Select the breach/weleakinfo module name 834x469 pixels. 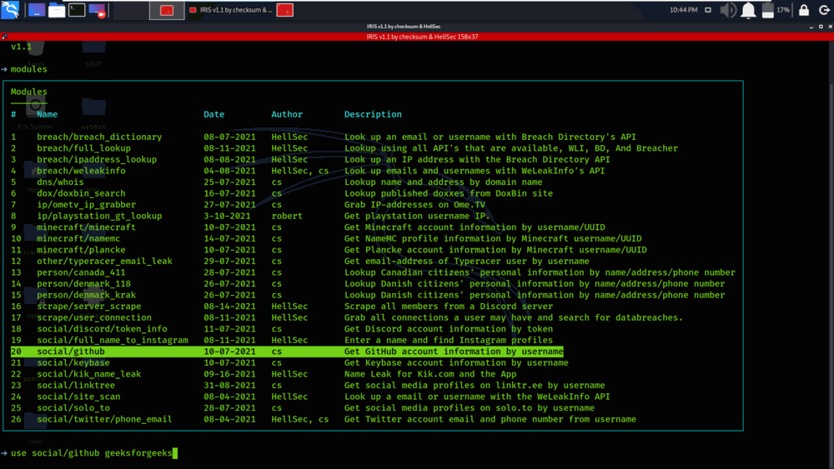tap(81, 171)
